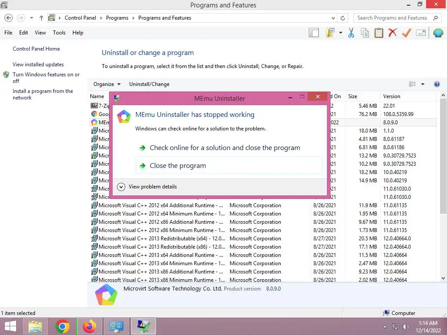Click the scroll down arrow of list

443,278
